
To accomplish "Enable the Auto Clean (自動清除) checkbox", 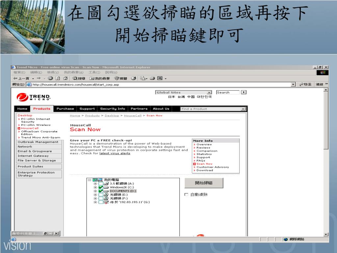I will pyautogui.click(x=186, y=194).
